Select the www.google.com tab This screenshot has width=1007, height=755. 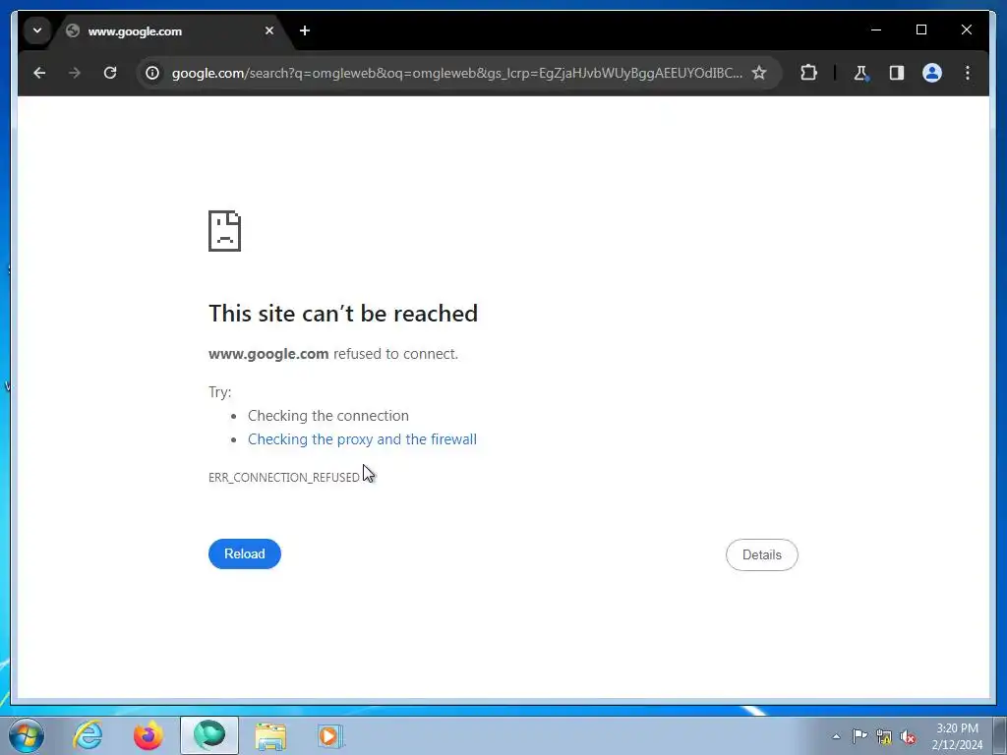pos(167,31)
